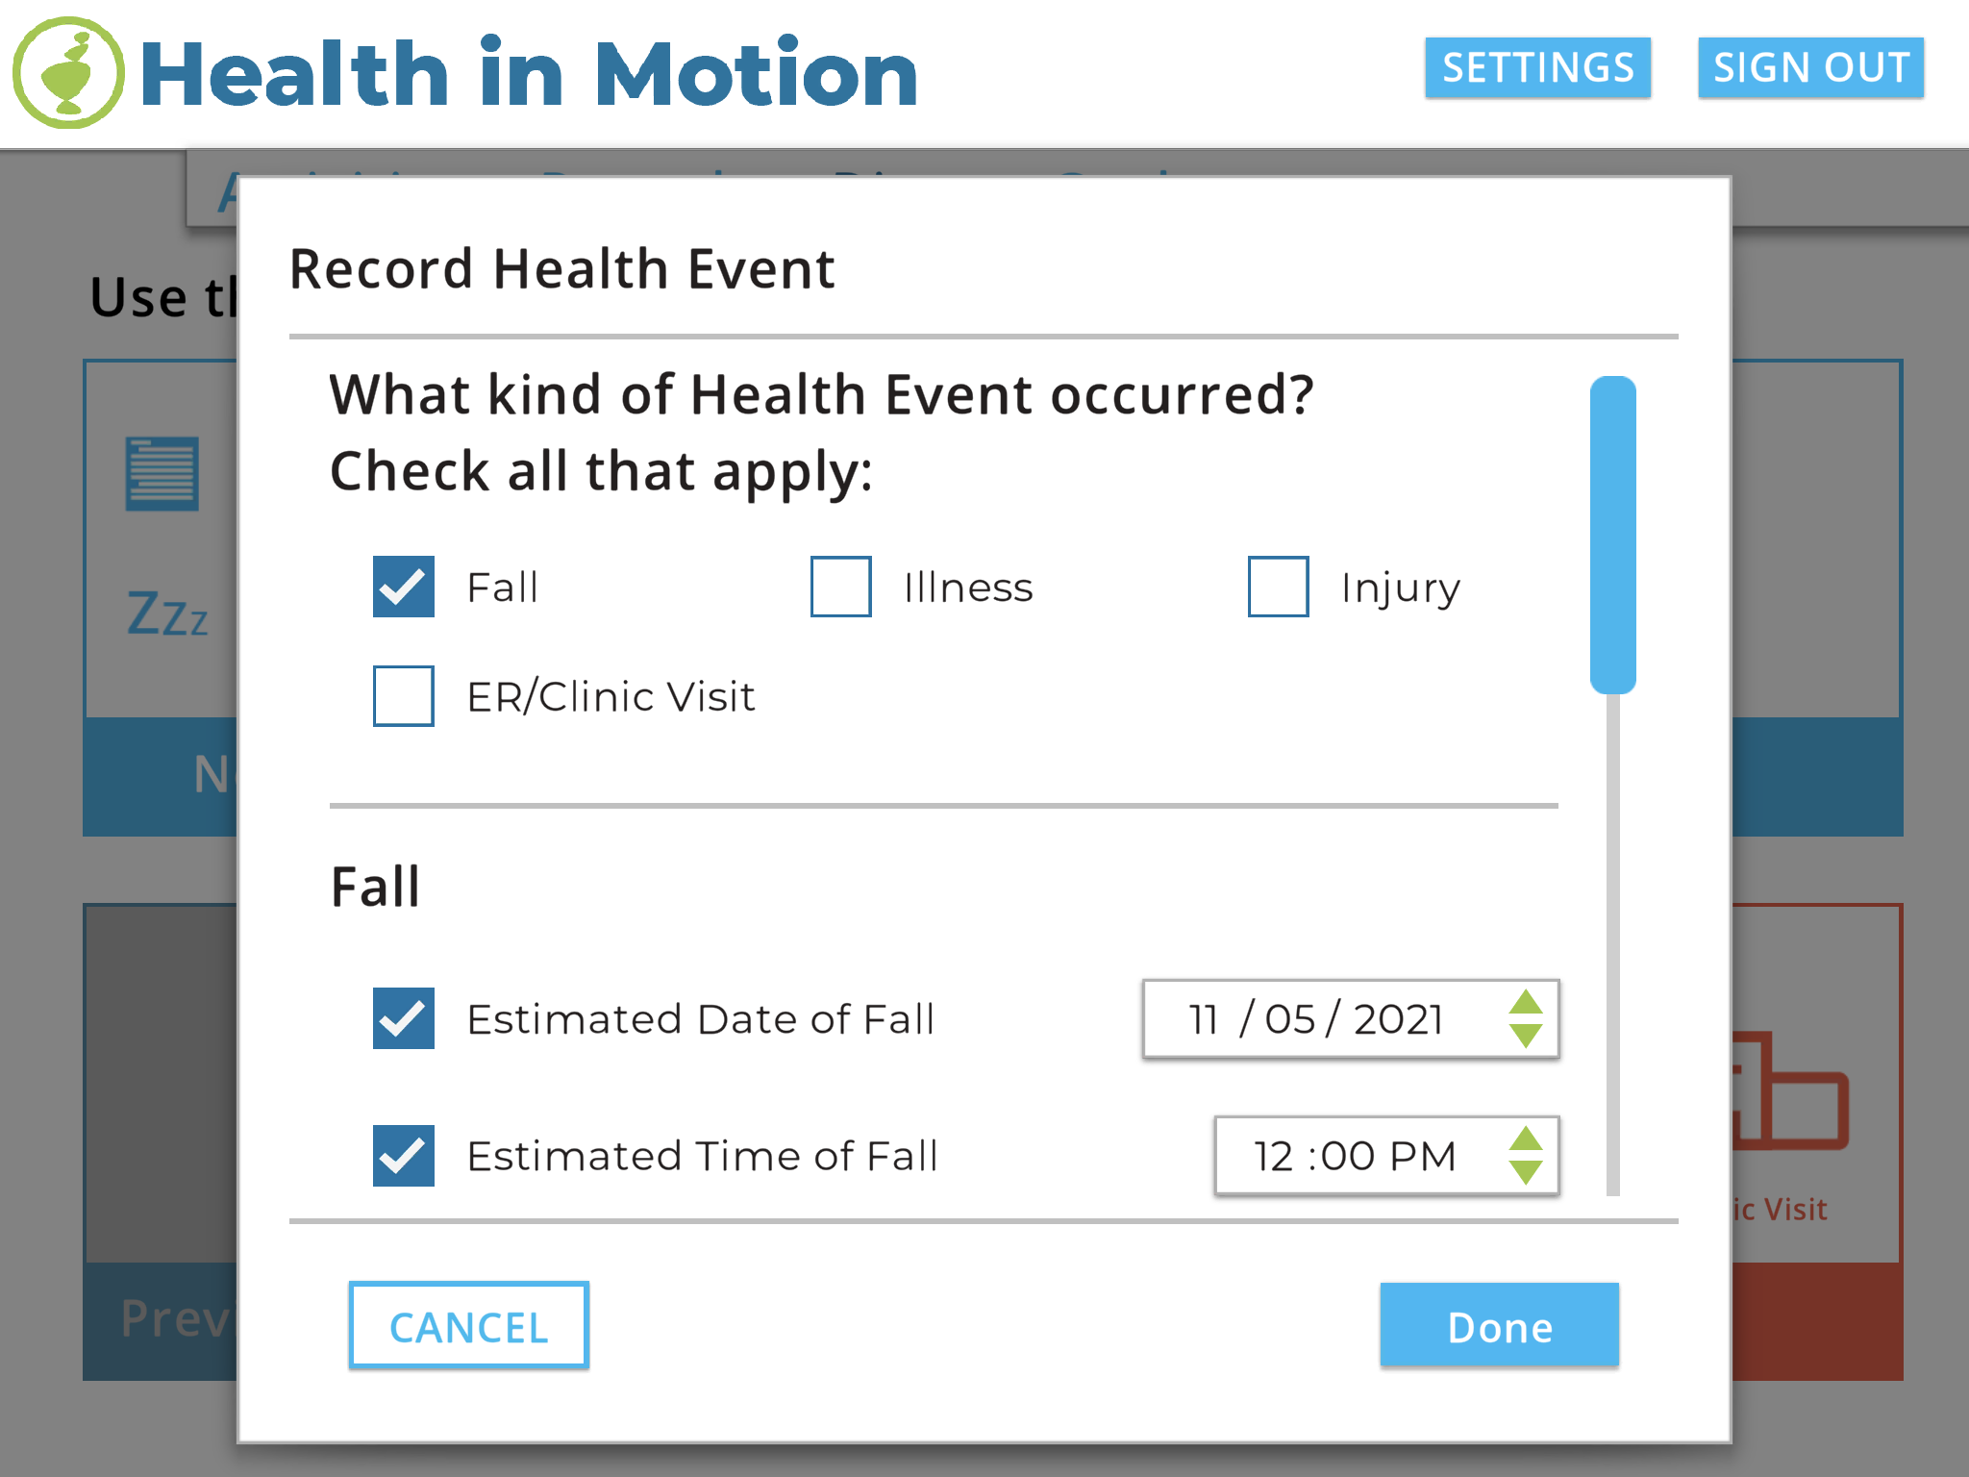Image resolution: width=1969 pixels, height=1477 pixels.
Task: Uncheck the Fall checkbox
Action: click(404, 587)
